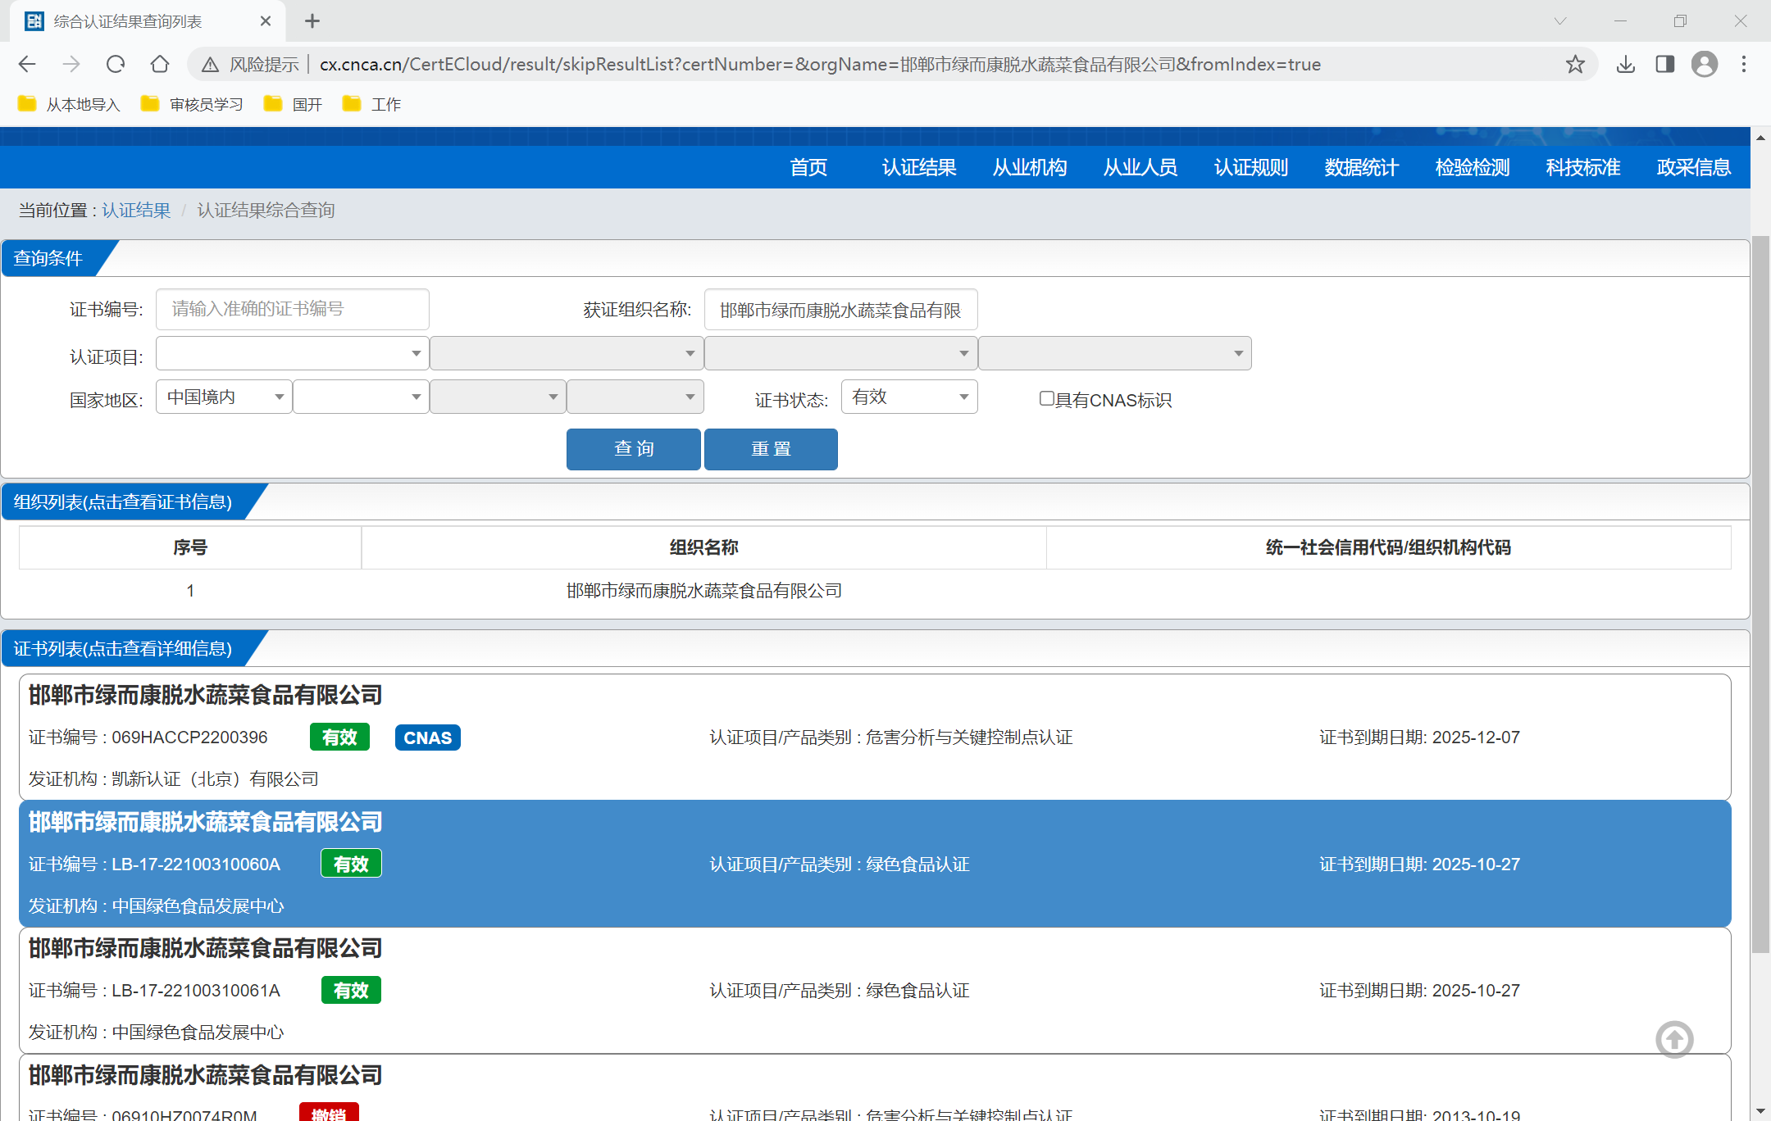This screenshot has height=1121, width=1771.
Task: Click the 认证结果 breadcrumb link
Action: click(x=136, y=211)
